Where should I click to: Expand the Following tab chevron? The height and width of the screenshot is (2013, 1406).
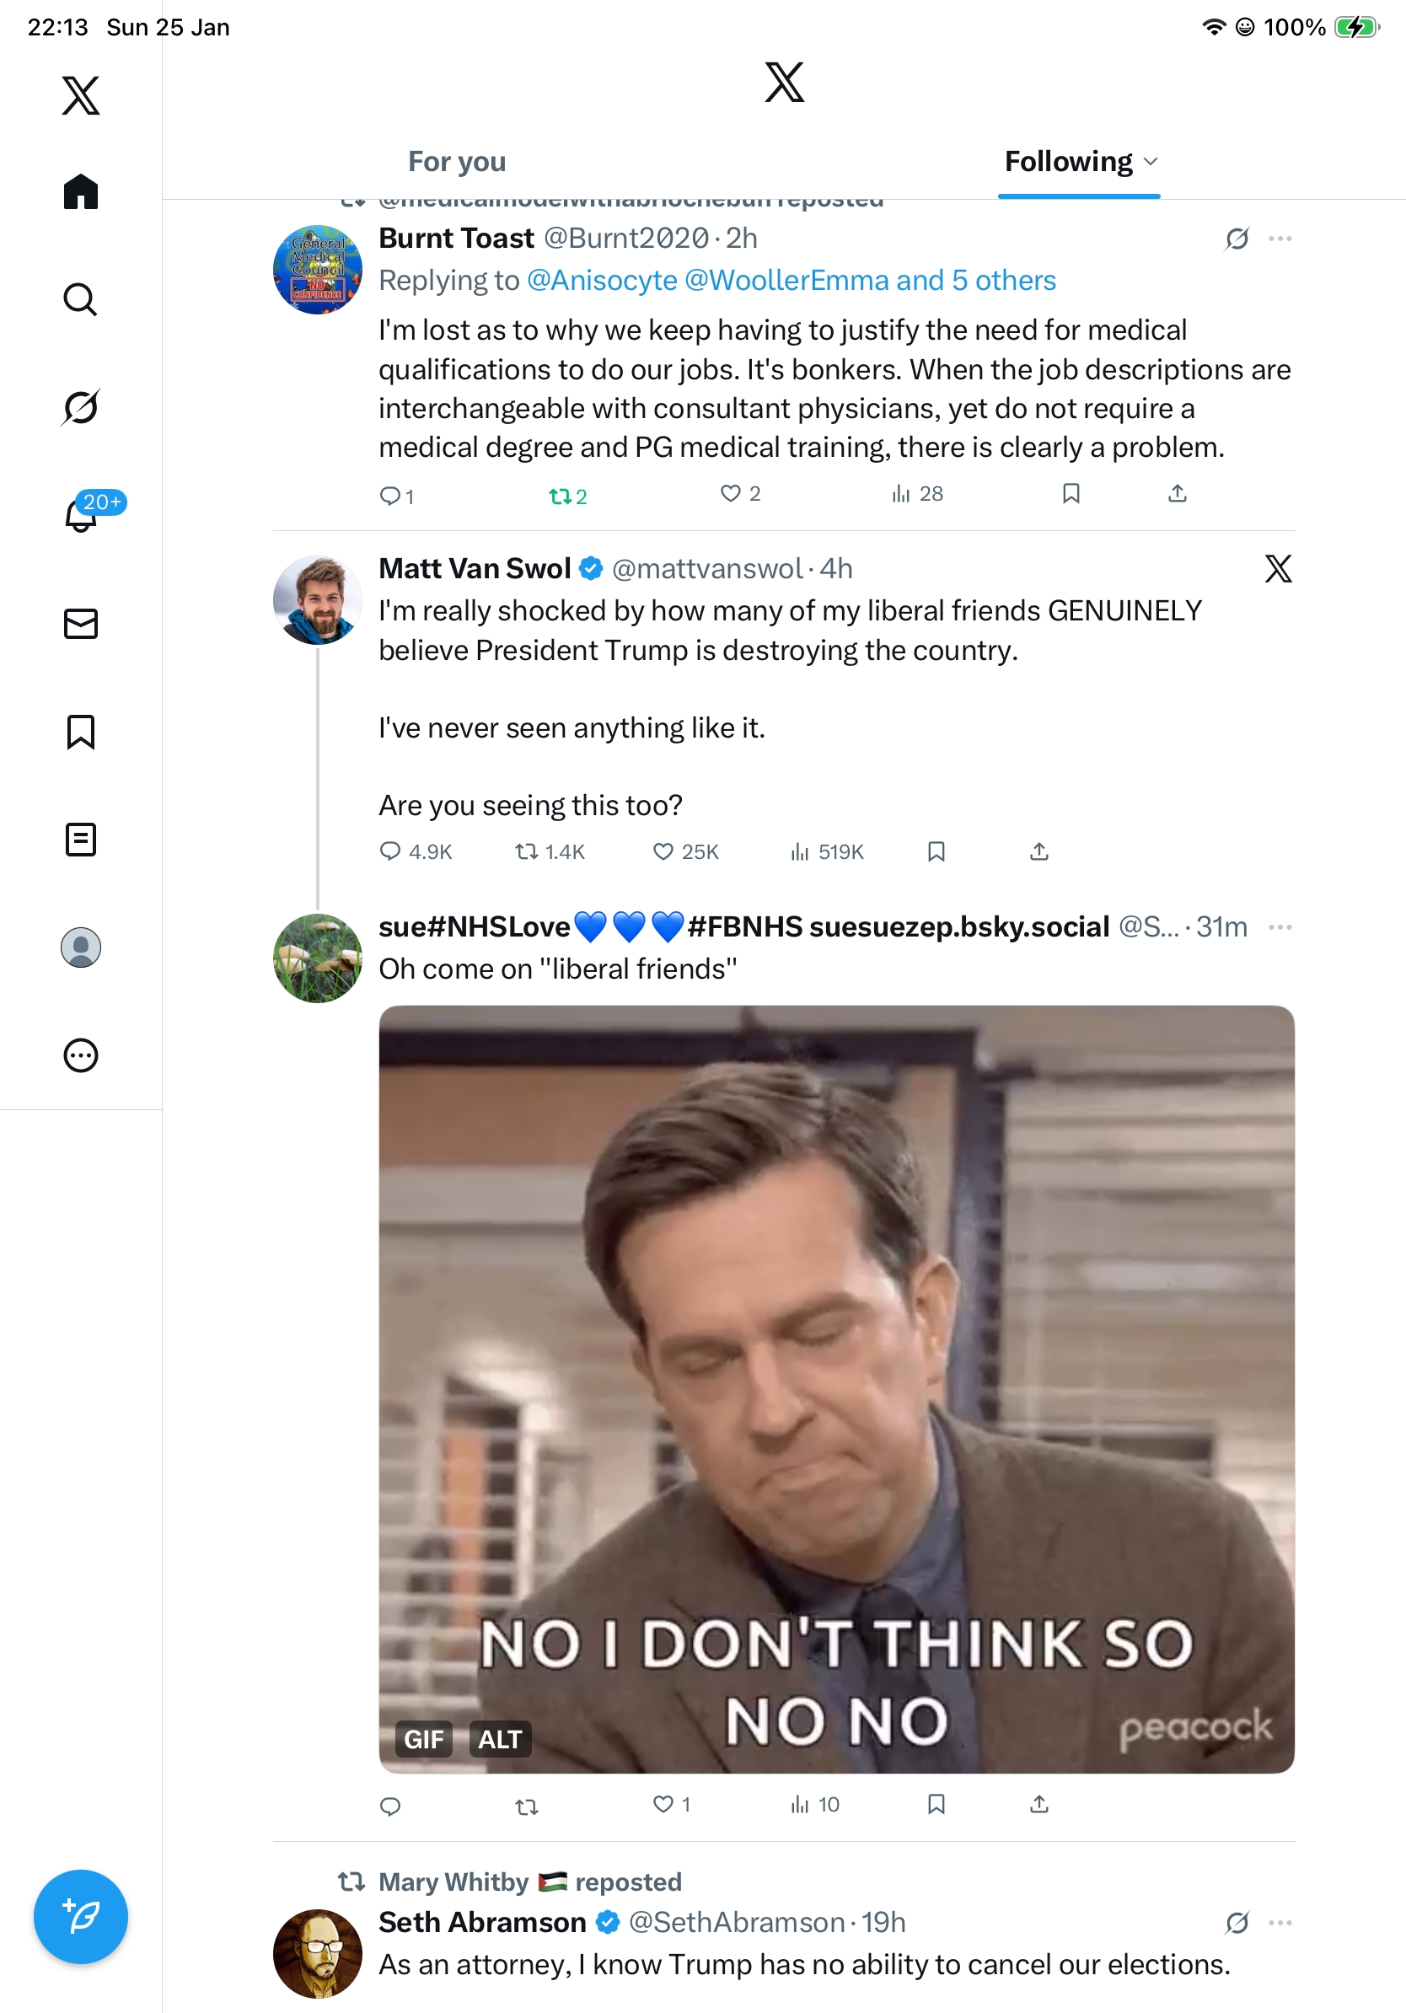(1151, 161)
